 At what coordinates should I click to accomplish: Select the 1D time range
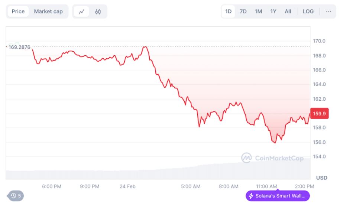point(228,12)
